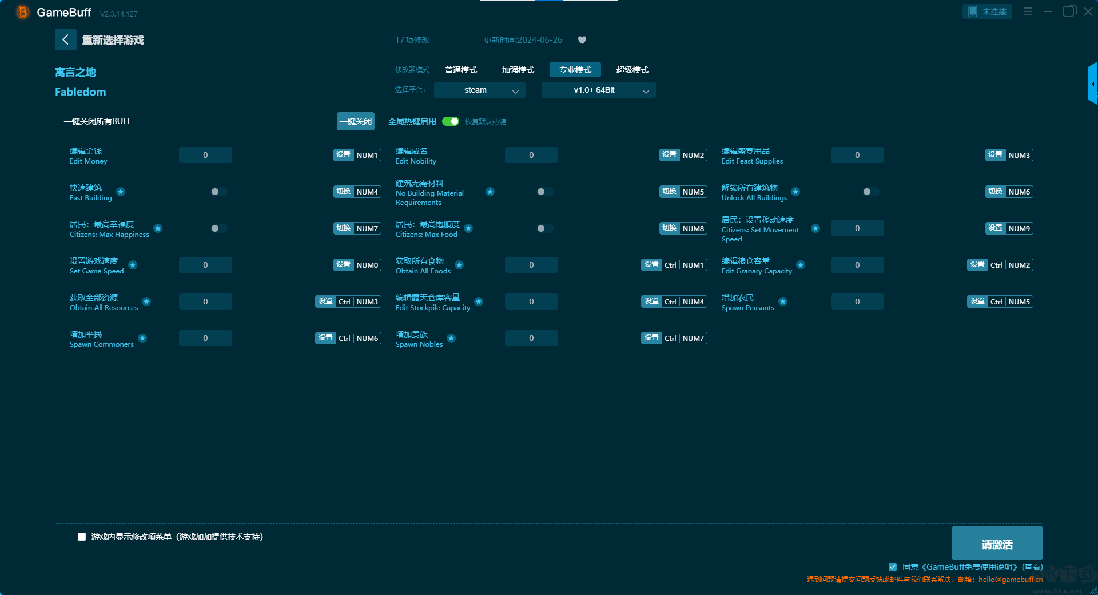Click the GameBuff logo icon
The image size is (1098, 595).
coord(22,12)
